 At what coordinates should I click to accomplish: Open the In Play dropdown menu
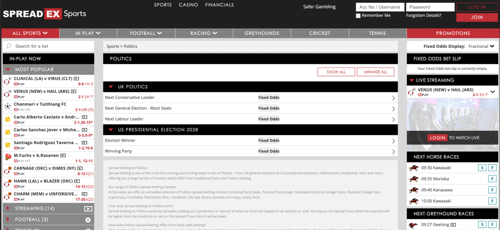pos(88,33)
